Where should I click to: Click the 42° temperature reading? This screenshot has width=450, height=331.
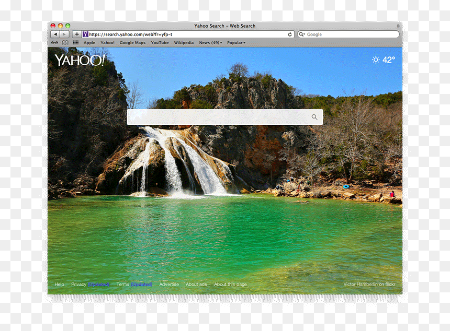389,60
